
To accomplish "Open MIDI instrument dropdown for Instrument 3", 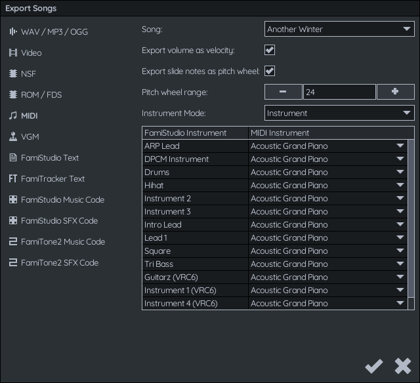I will 327,211.
